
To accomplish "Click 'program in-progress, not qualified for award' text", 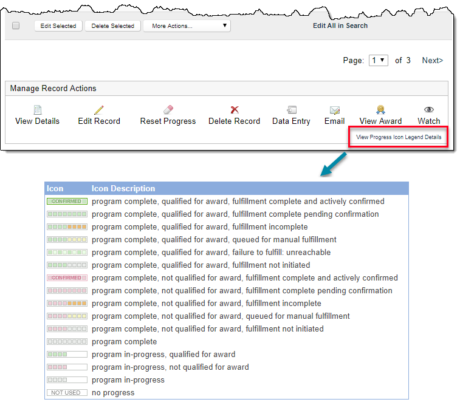I will [170, 367].
